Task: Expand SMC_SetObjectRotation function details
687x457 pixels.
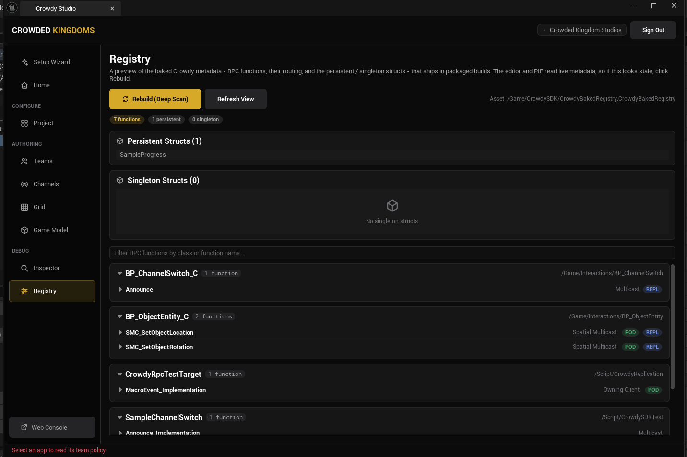Action: [120, 347]
